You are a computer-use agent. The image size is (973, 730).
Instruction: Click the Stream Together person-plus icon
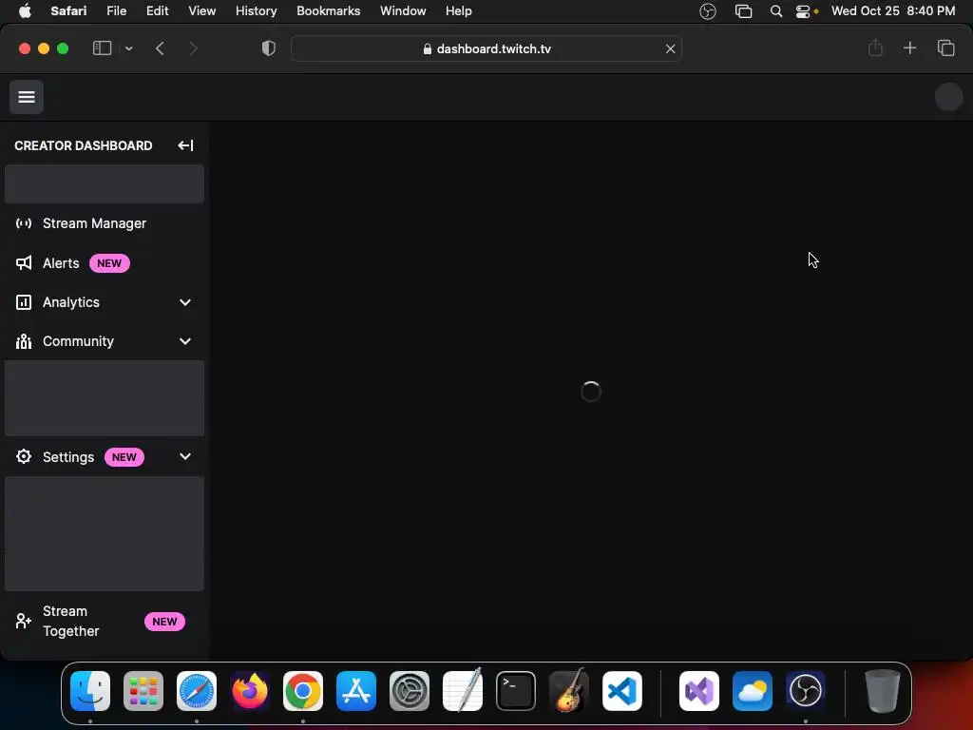point(24,621)
